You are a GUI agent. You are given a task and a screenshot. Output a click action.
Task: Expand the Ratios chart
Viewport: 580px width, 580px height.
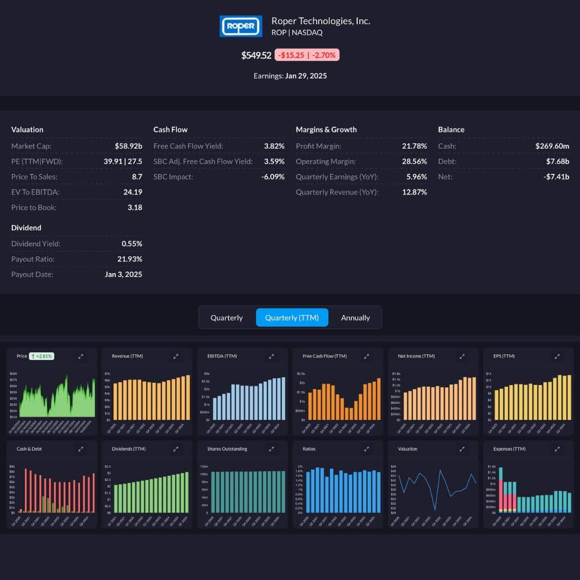coord(366,449)
